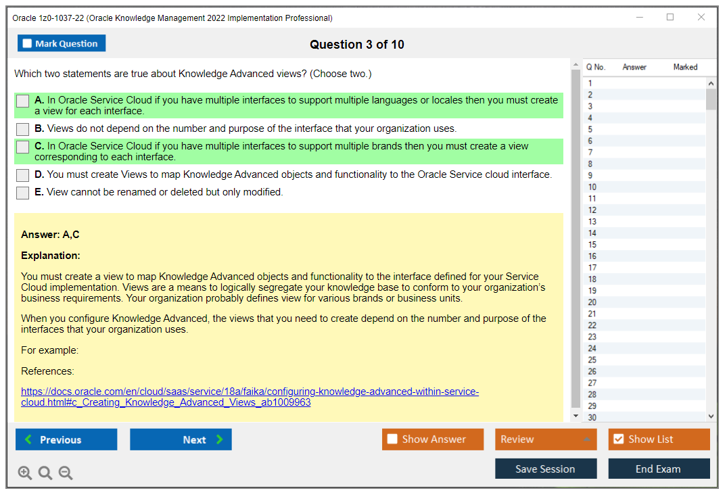Maximize the exam window

coord(670,17)
